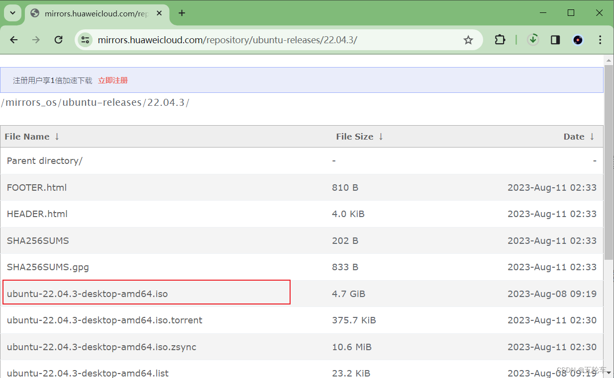Minimize the browser window

coord(543,13)
